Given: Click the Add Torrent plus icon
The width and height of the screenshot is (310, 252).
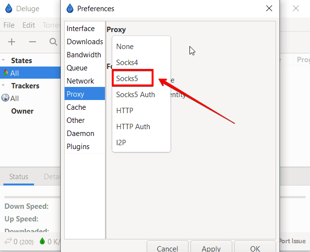Looking at the screenshot, I should click(x=12, y=42).
